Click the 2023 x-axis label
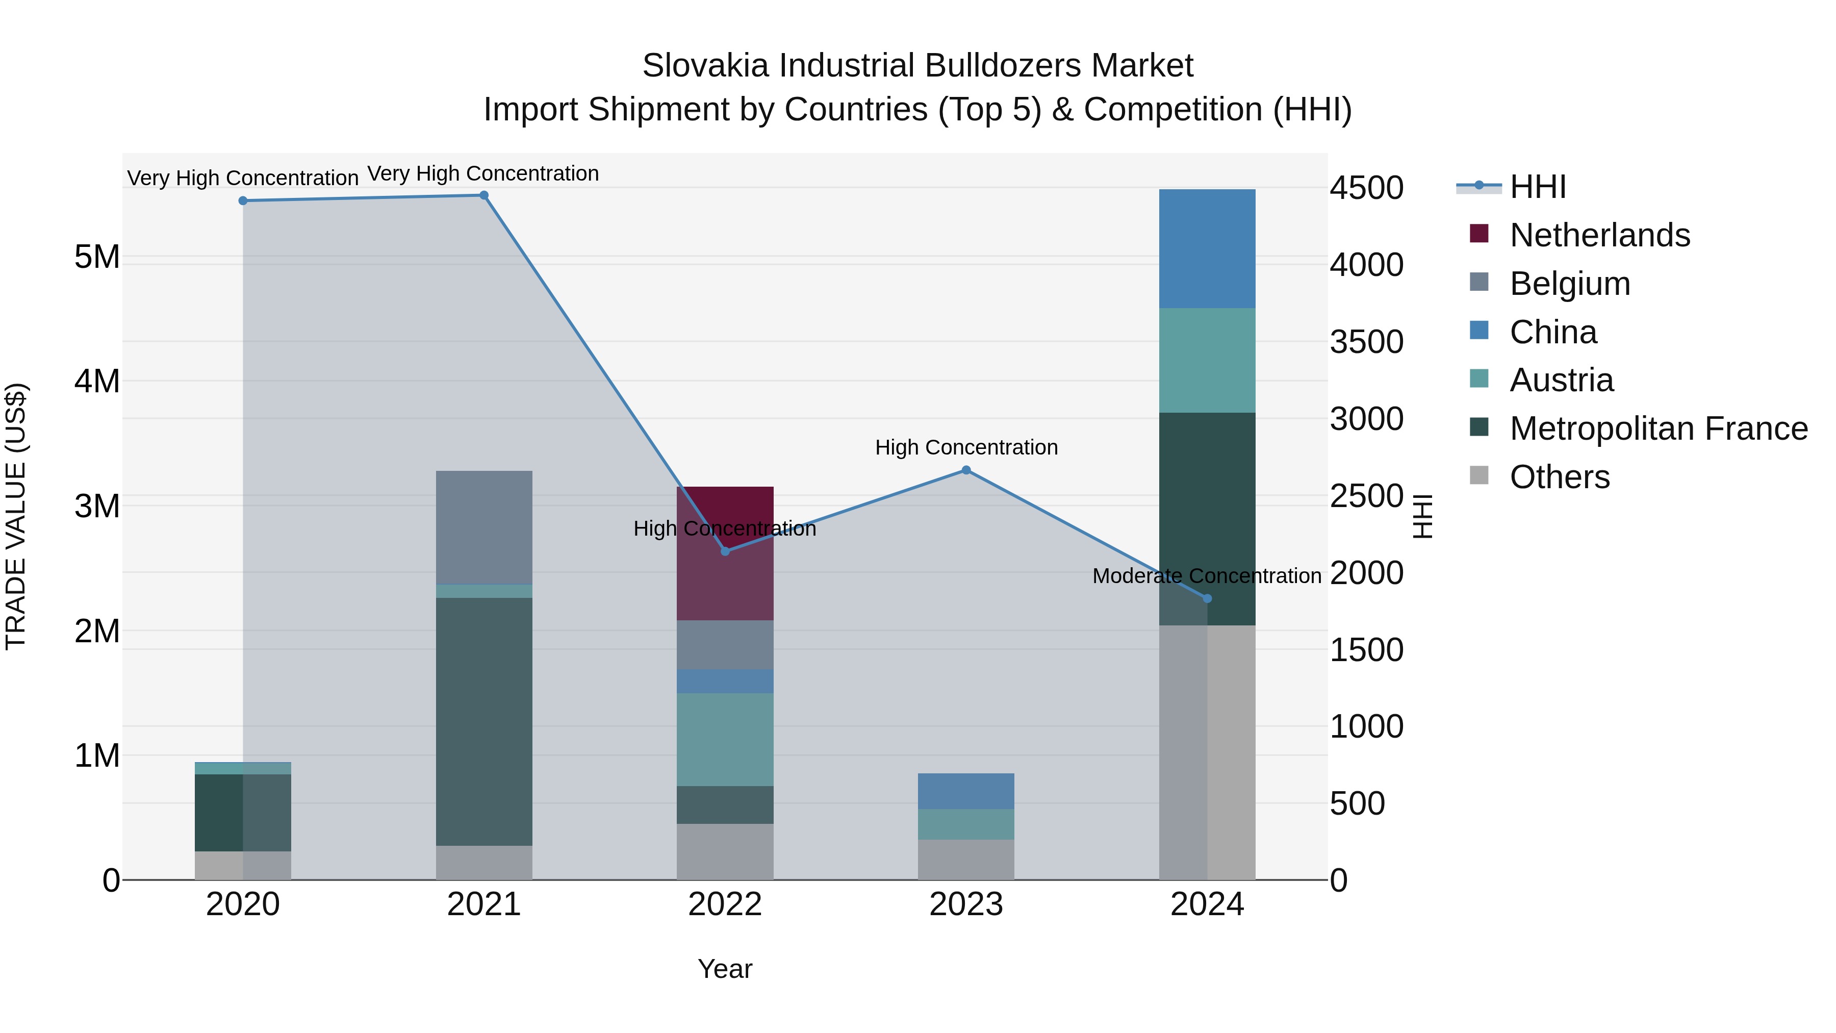This screenshot has width=1836, height=1033. 966,904
